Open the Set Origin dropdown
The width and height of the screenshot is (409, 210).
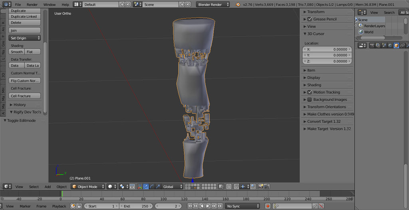[x=25, y=38]
